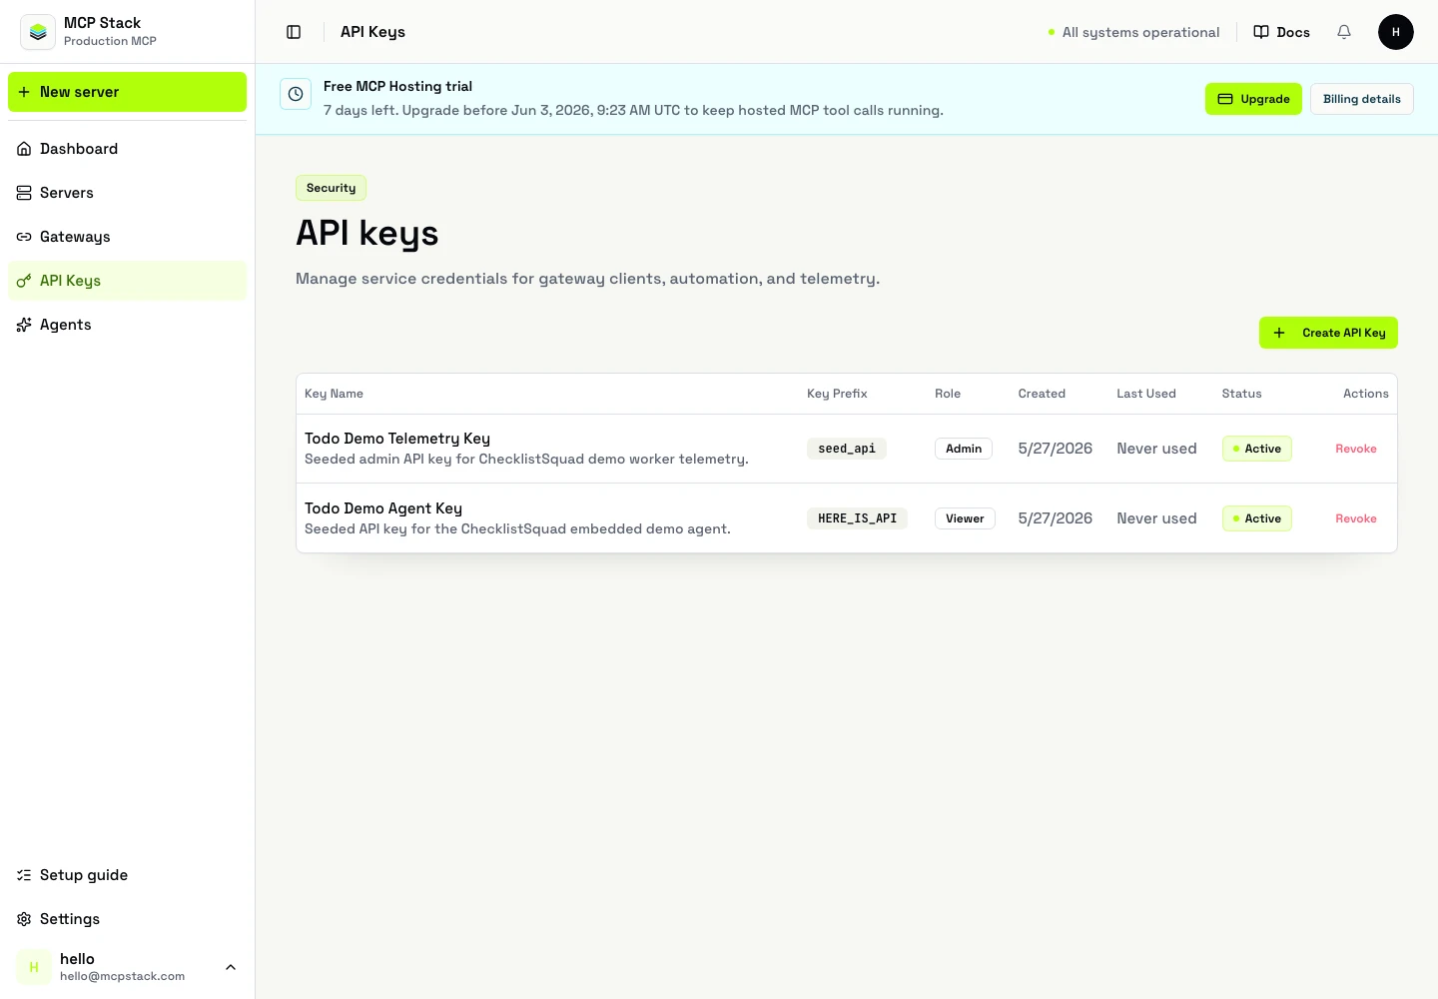Click the seed_api key prefix
Screen dimensions: 1438x999
[847, 449]
